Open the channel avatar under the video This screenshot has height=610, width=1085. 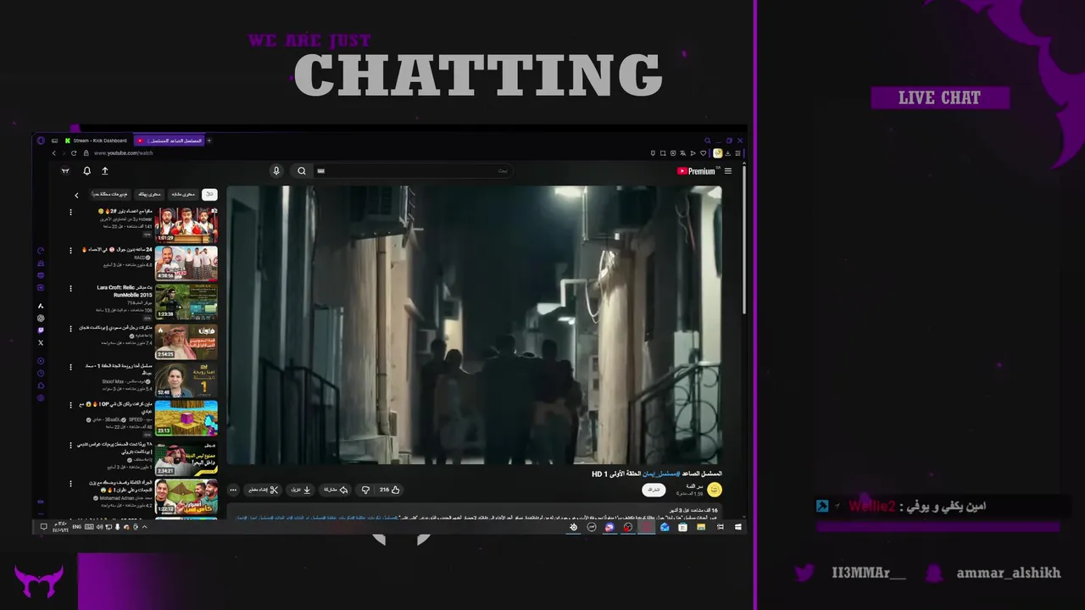click(x=715, y=490)
